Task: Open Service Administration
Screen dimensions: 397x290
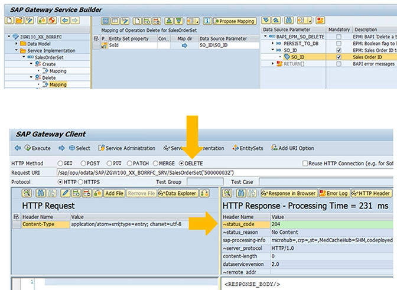Action: click(125, 148)
